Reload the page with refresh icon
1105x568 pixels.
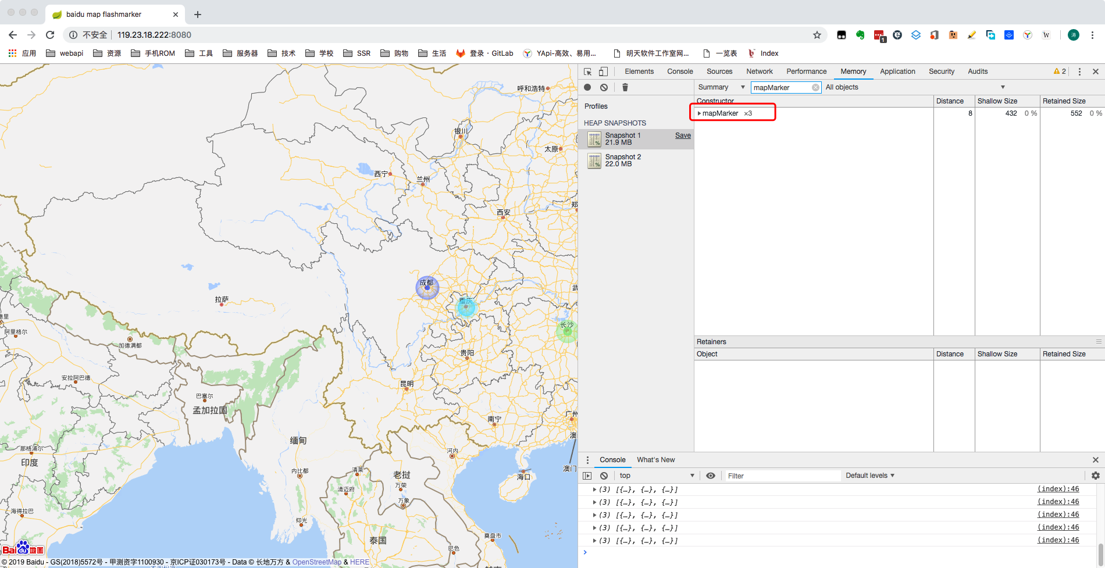click(50, 35)
